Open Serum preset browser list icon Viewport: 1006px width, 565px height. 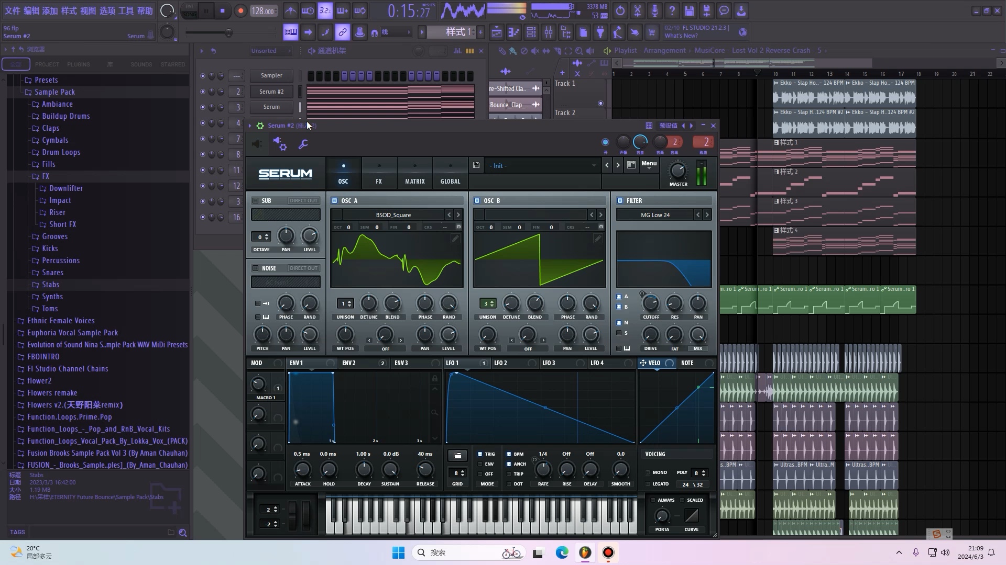click(631, 165)
